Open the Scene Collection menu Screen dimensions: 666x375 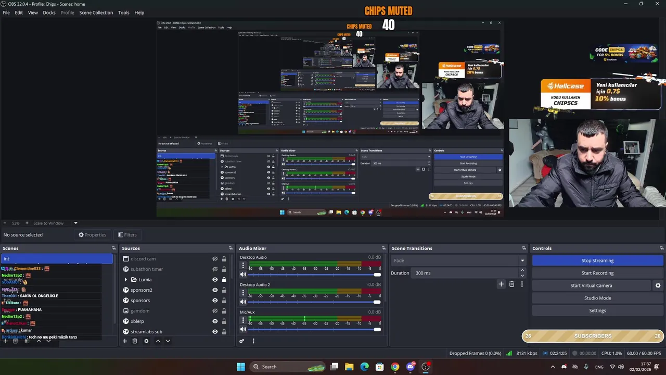[x=96, y=12]
